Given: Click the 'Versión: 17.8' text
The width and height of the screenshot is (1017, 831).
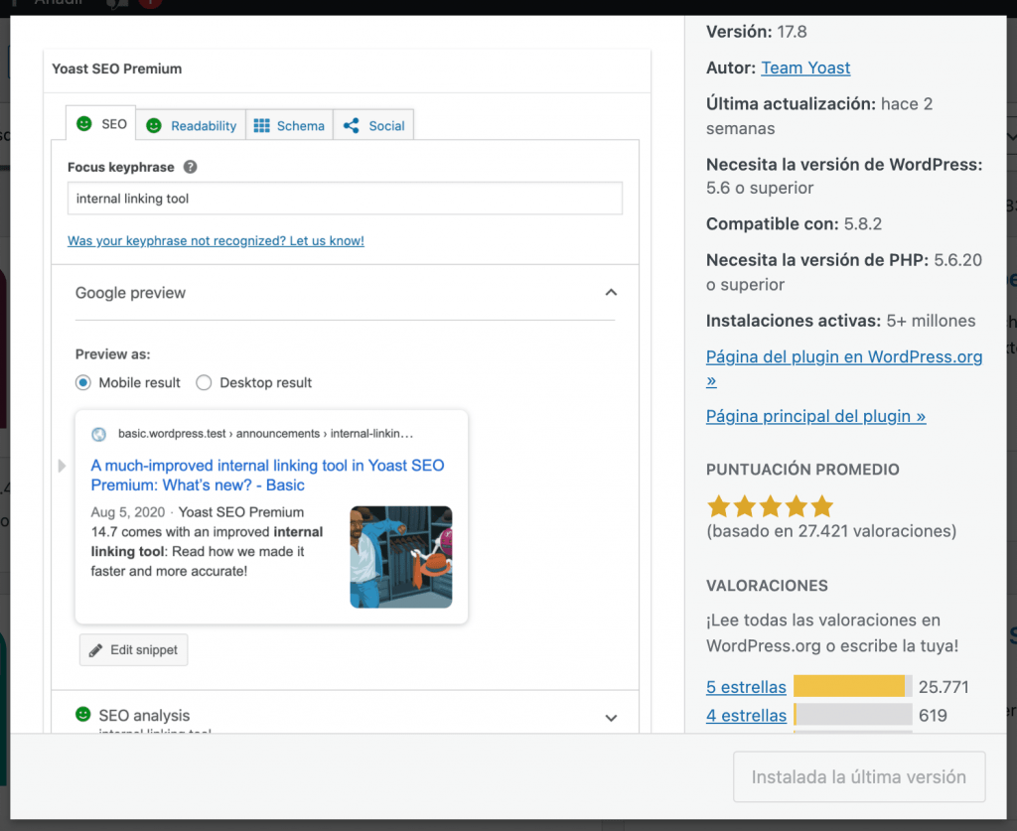Looking at the screenshot, I should tap(756, 32).
